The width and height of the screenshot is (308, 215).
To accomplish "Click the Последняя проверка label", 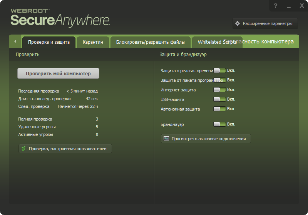I will click(x=38, y=91).
